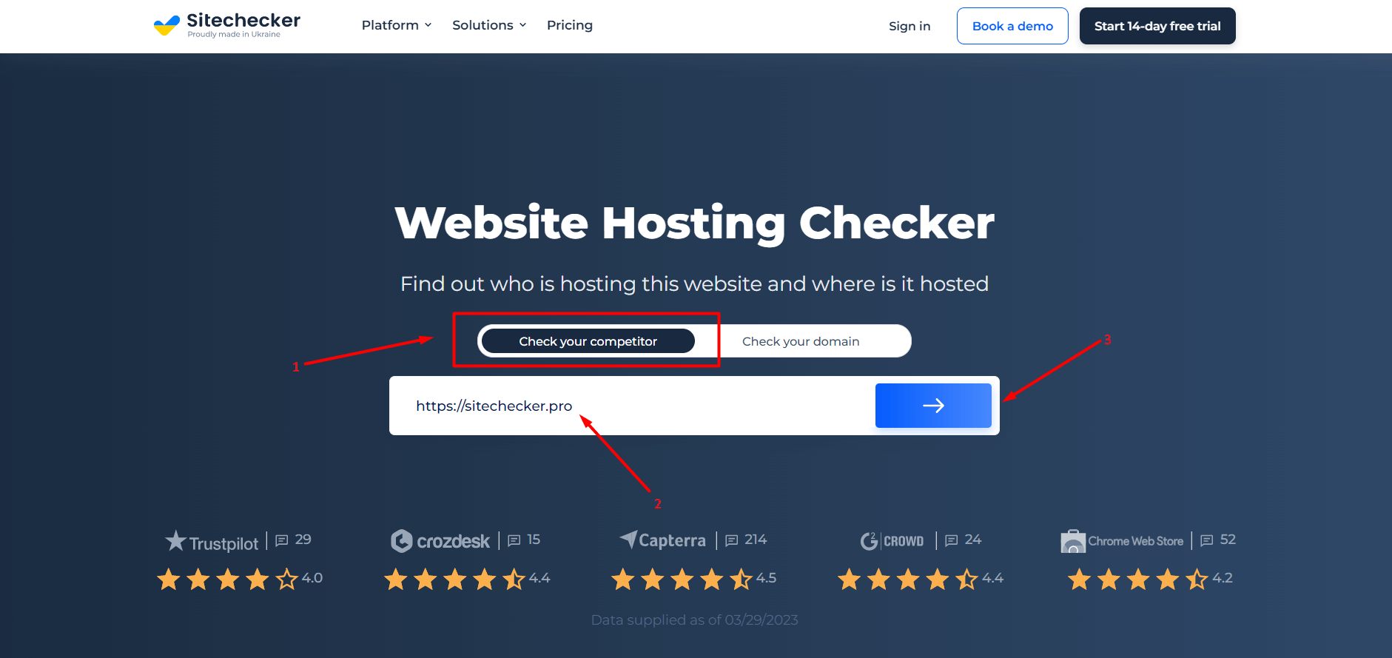Click the Sign in link

pyautogui.click(x=909, y=26)
